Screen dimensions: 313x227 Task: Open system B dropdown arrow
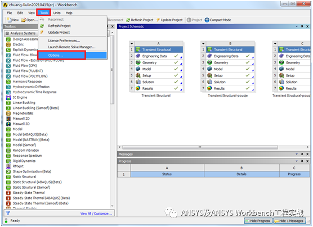203,43
